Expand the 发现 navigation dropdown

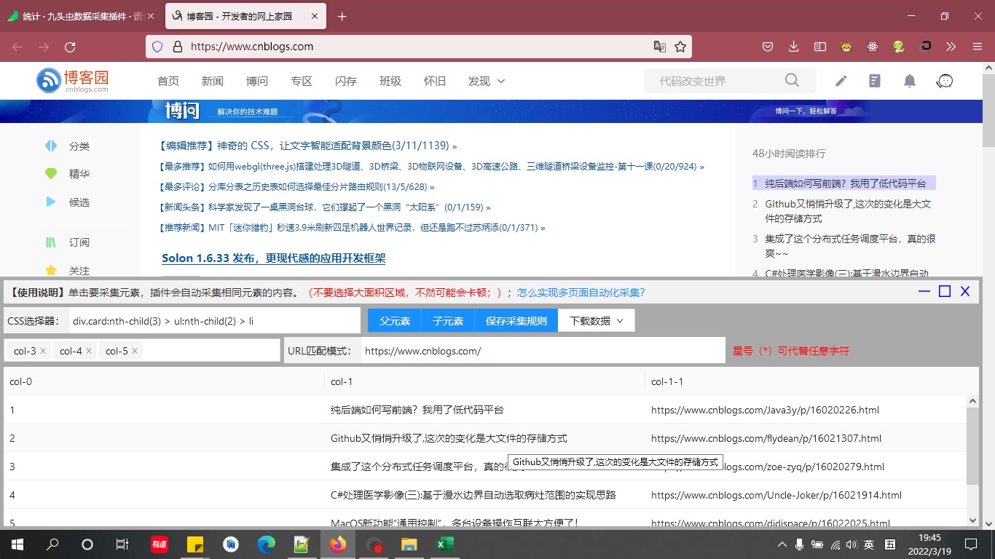pyautogui.click(x=487, y=81)
